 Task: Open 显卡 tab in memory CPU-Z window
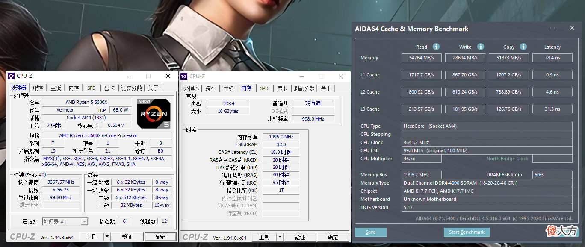pyautogui.click(x=282, y=88)
